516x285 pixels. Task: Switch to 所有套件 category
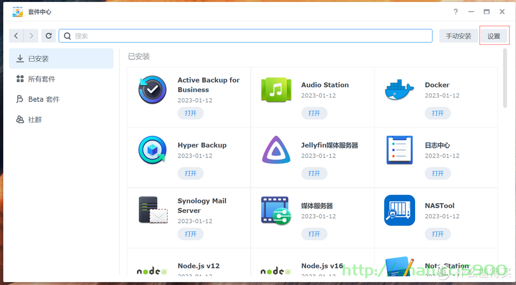coord(61,79)
